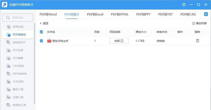Open the PDF转HTML tab
Image resolution: width=211 pixels, height=110 pixels.
120,14
